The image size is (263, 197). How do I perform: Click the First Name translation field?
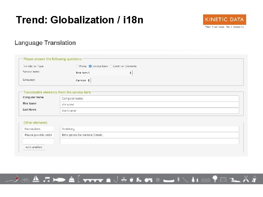click(x=149, y=104)
